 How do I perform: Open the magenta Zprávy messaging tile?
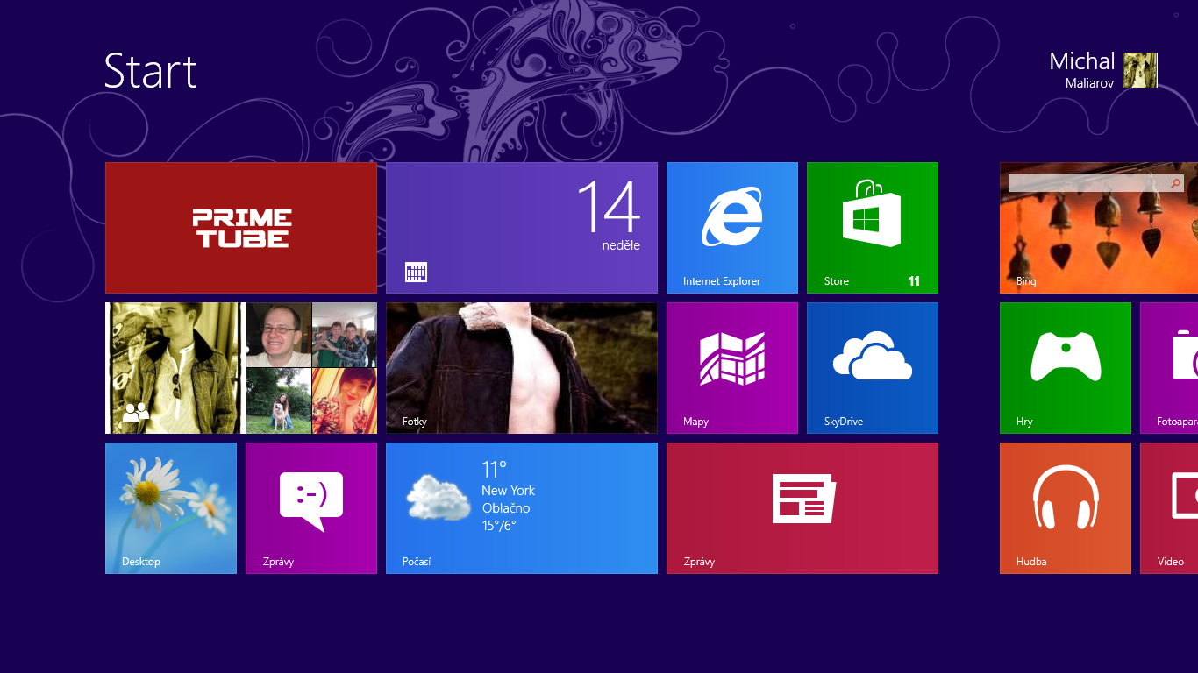click(310, 508)
